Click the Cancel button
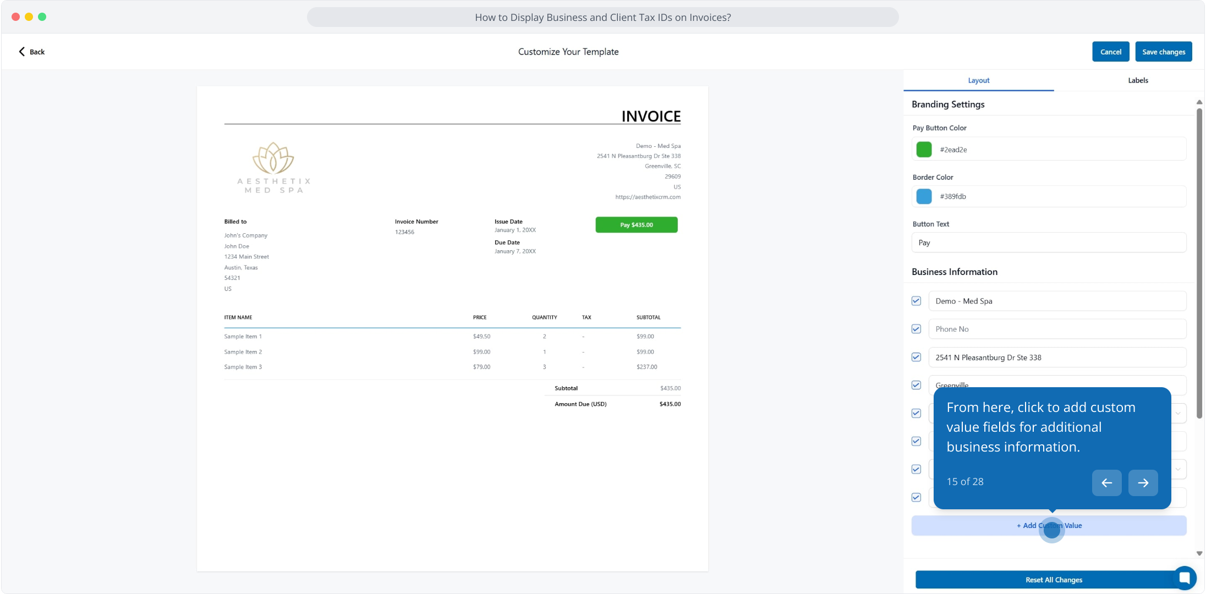Image resolution: width=1206 pixels, height=594 pixels. point(1110,52)
